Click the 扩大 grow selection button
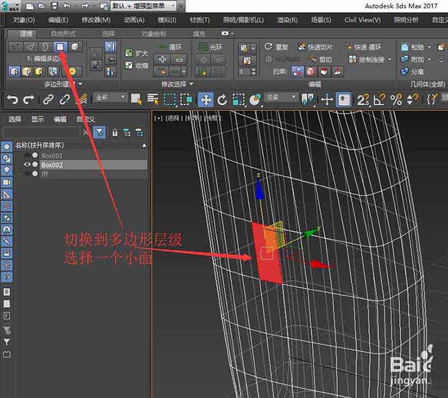 click(x=137, y=53)
